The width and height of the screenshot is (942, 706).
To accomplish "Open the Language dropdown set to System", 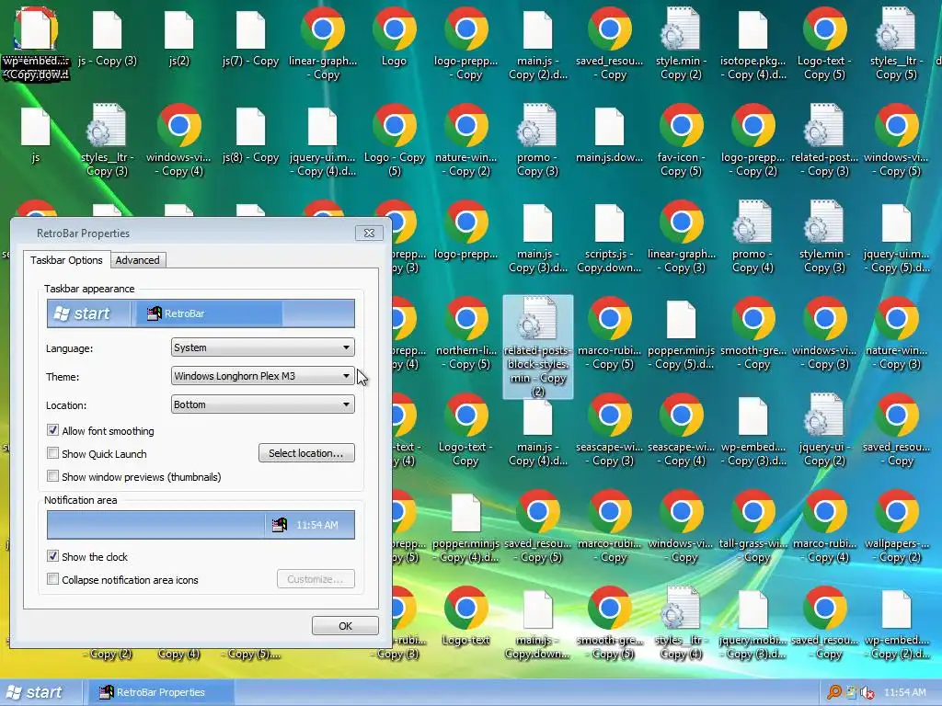I will click(x=262, y=347).
